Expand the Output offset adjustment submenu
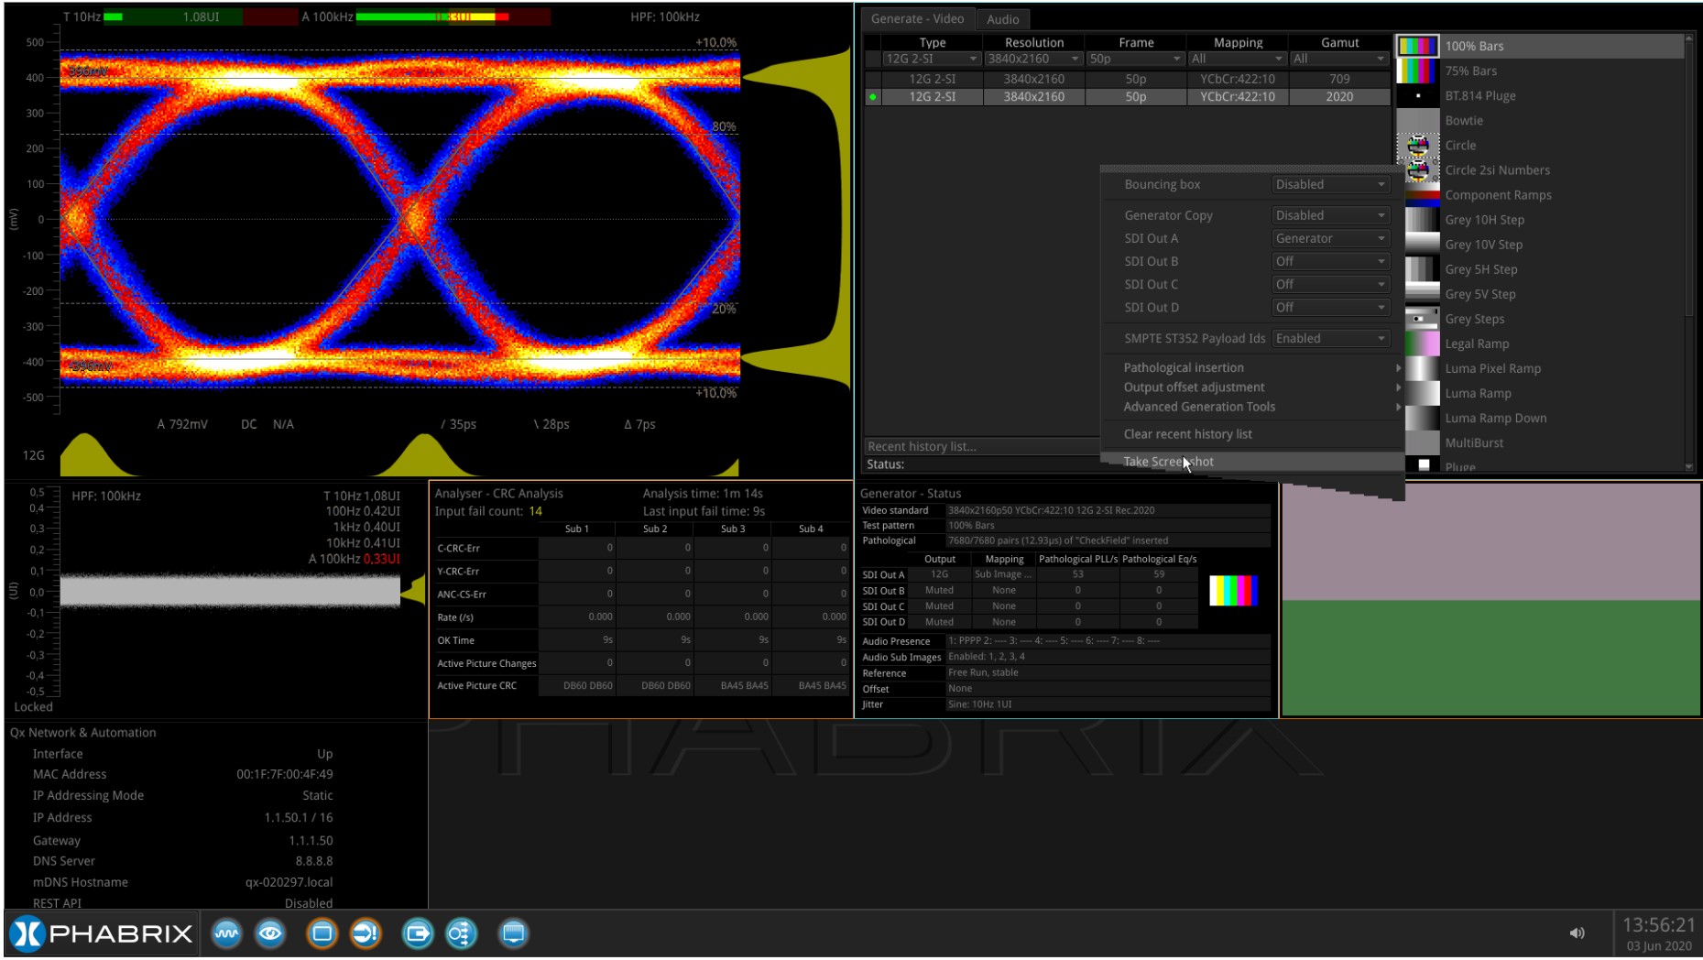1703x960 pixels. tap(1252, 387)
